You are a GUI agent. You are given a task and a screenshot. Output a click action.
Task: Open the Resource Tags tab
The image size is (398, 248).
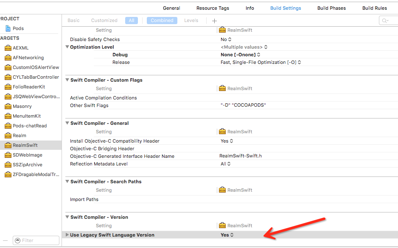click(x=213, y=8)
